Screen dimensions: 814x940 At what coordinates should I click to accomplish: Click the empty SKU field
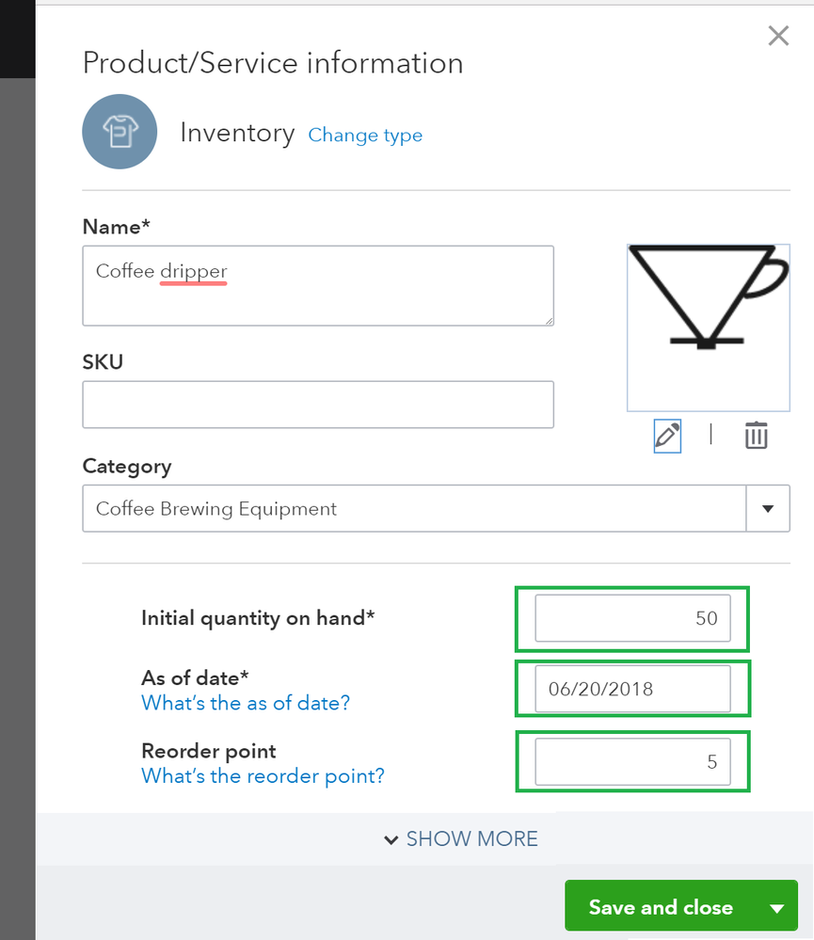point(317,405)
